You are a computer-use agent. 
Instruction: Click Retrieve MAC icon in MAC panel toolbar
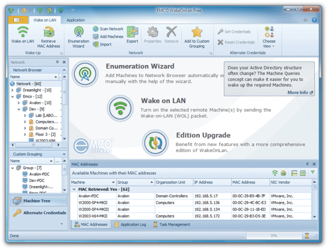coord(283,173)
